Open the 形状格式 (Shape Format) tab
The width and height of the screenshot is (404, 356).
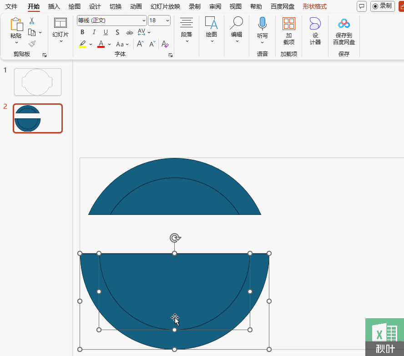point(314,6)
